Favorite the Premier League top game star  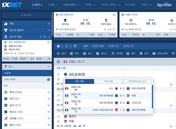pyautogui.click(x=49, y=42)
